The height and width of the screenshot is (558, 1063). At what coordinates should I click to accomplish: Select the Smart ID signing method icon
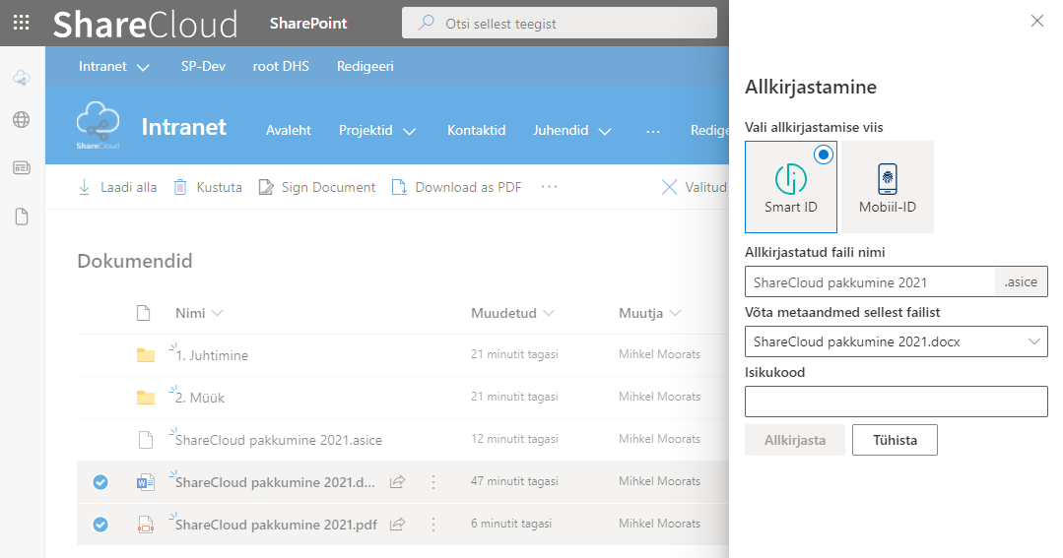click(790, 179)
